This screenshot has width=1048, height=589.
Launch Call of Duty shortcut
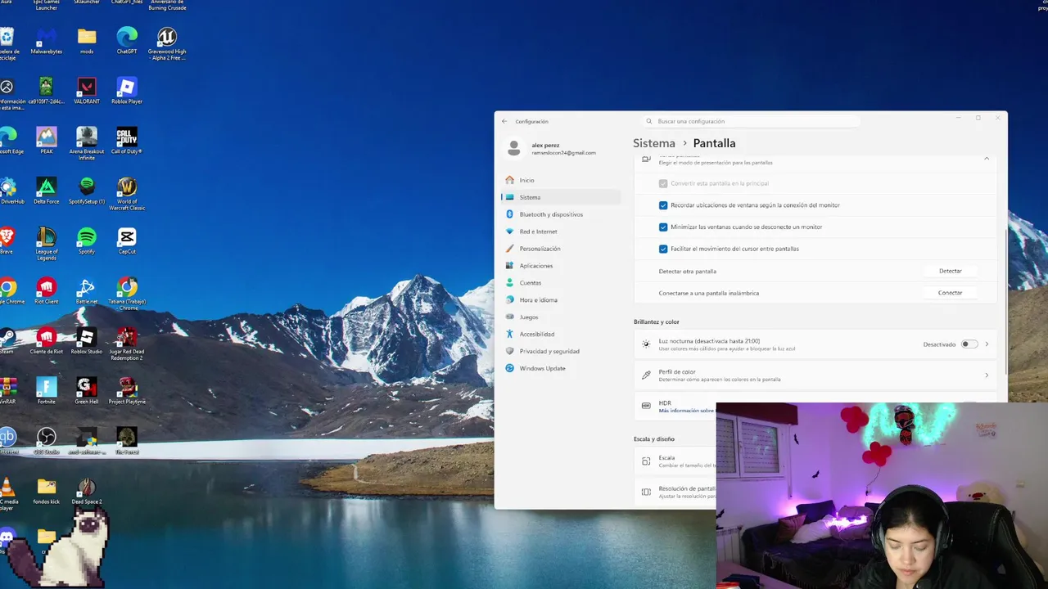tap(127, 141)
